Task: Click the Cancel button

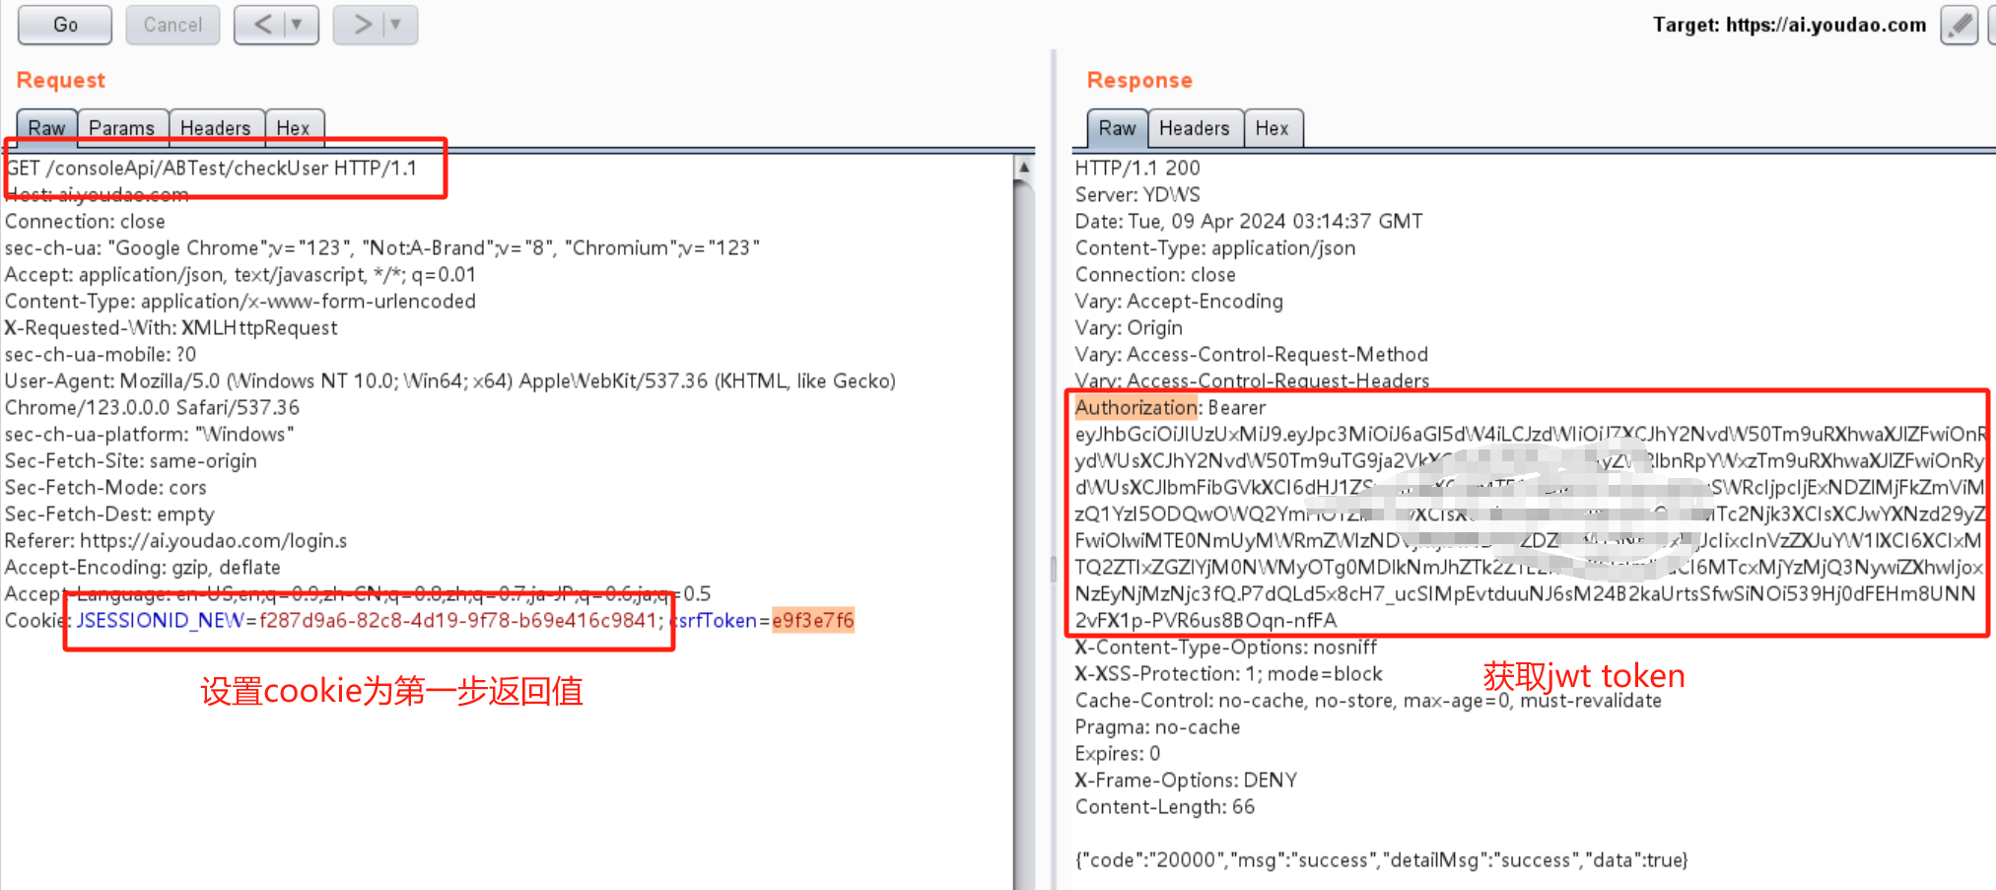Action: (x=172, y=25)
